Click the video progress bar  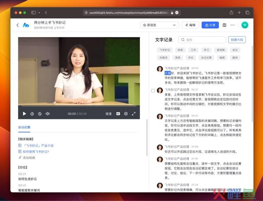pyautogui.click(x=79, y=106)
